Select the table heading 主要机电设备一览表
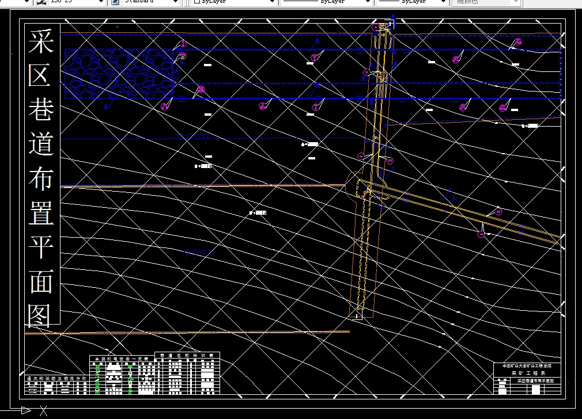 click(122, 359)
